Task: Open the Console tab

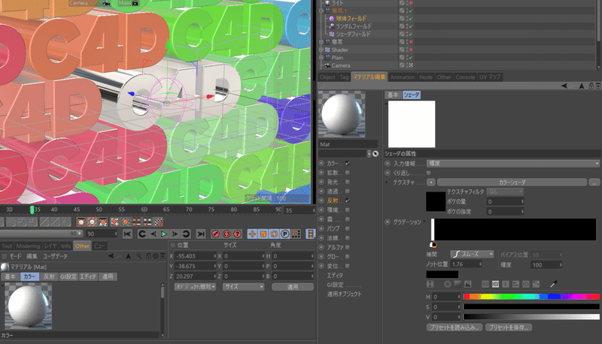Action: [x=465, y=77]
